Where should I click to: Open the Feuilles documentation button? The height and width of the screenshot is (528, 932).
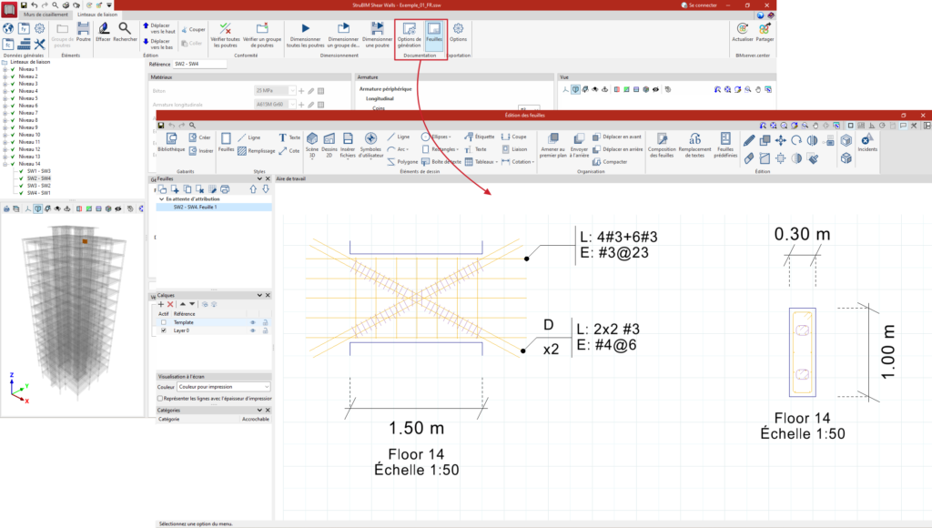[434, 35]
